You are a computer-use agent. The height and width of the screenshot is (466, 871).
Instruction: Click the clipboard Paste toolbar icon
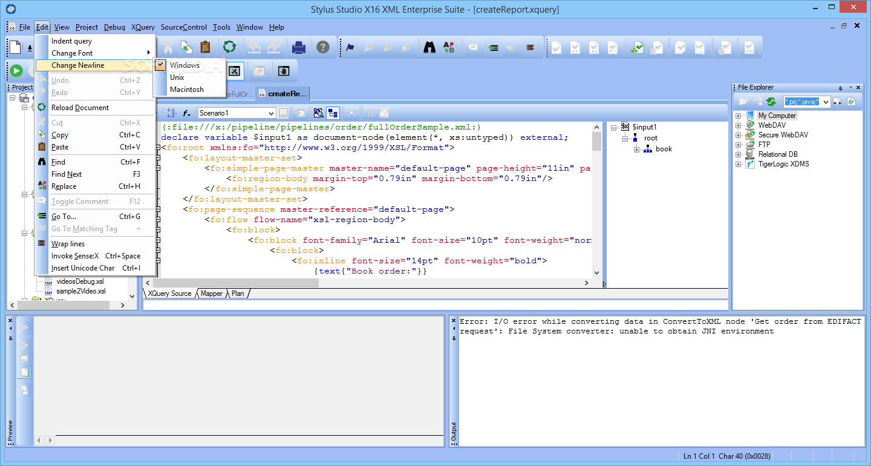point(205,47)
